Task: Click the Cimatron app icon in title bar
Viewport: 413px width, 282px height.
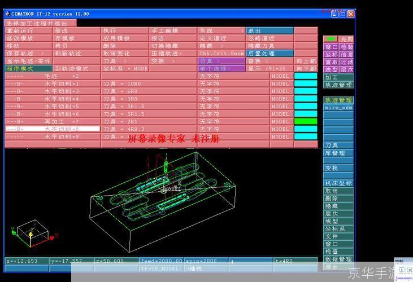Action: tap(8, 14)
